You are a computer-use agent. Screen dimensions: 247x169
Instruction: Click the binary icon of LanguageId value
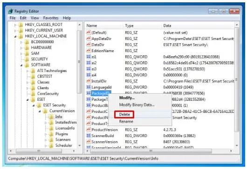click(x=89, y=87)
